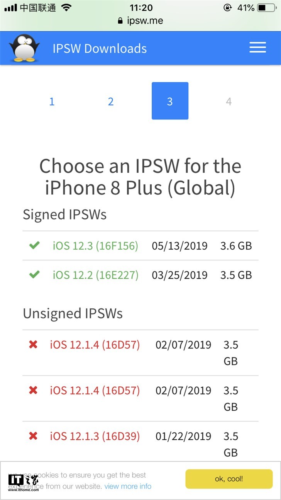Open the iOS 12.2 (16E227) download link

pos(95,275)
